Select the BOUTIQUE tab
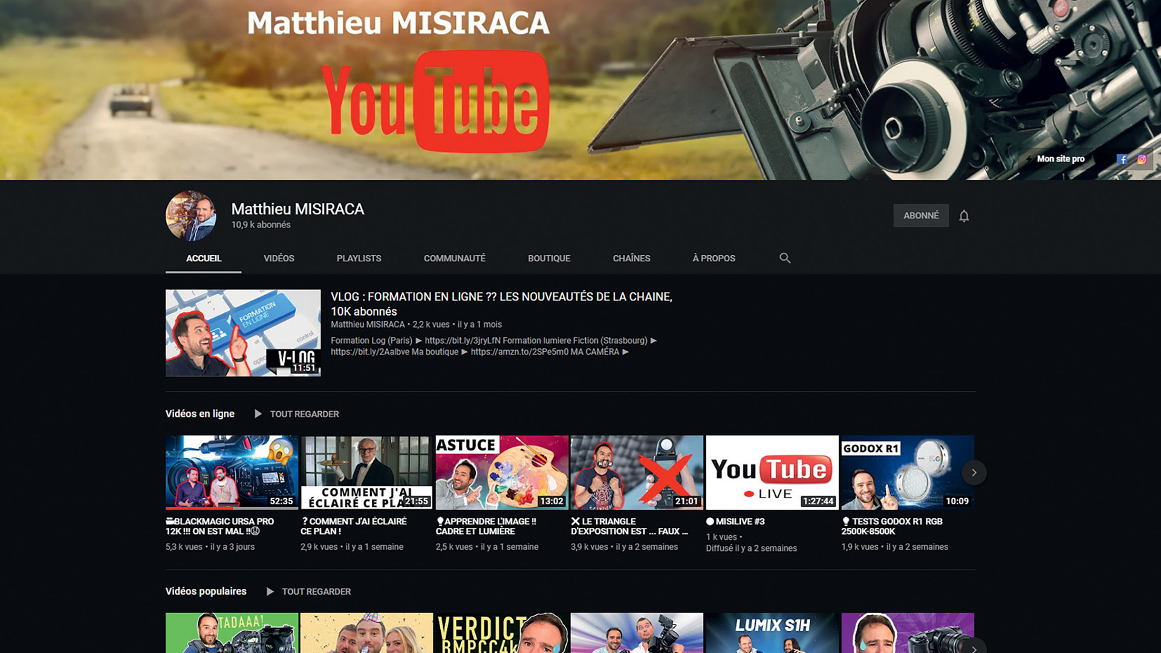Image resolution: width=1161 pixels, height=653 pixels. pyautogui.click(x=548, y=258)
